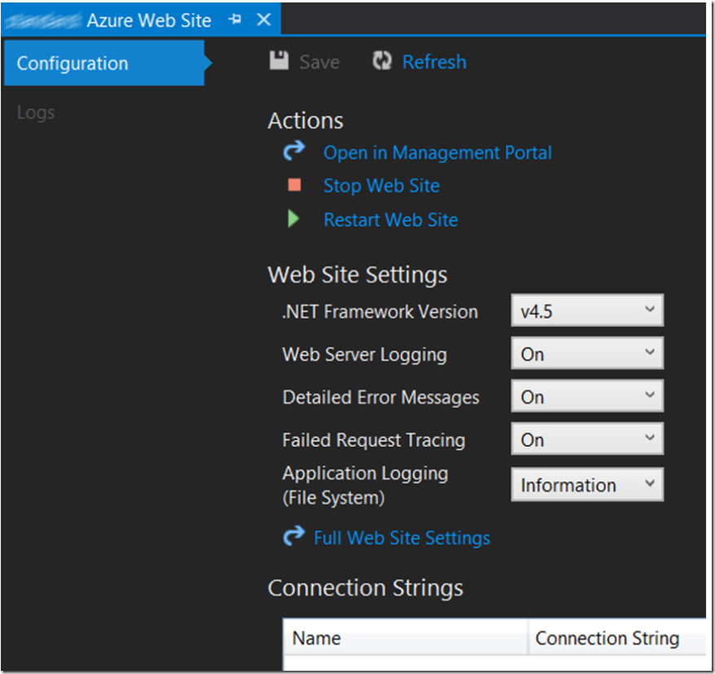Click the Refresh circular arrows icon
This screenshot has height=674, width=715.
(x=382, y=60)
